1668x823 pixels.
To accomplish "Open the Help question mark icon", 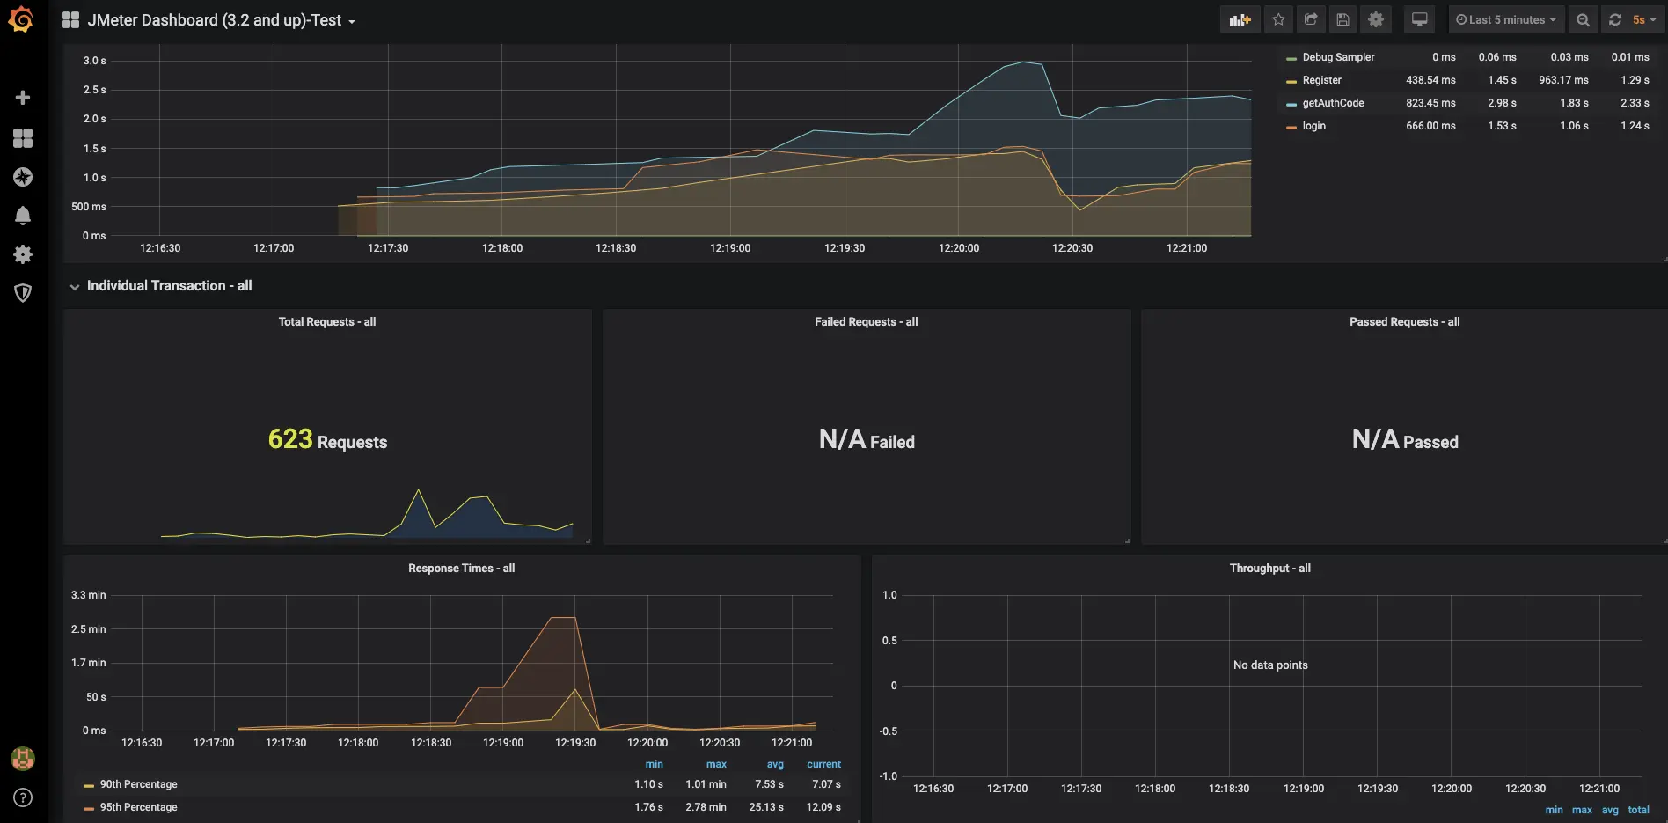I will tap(23, 797).
